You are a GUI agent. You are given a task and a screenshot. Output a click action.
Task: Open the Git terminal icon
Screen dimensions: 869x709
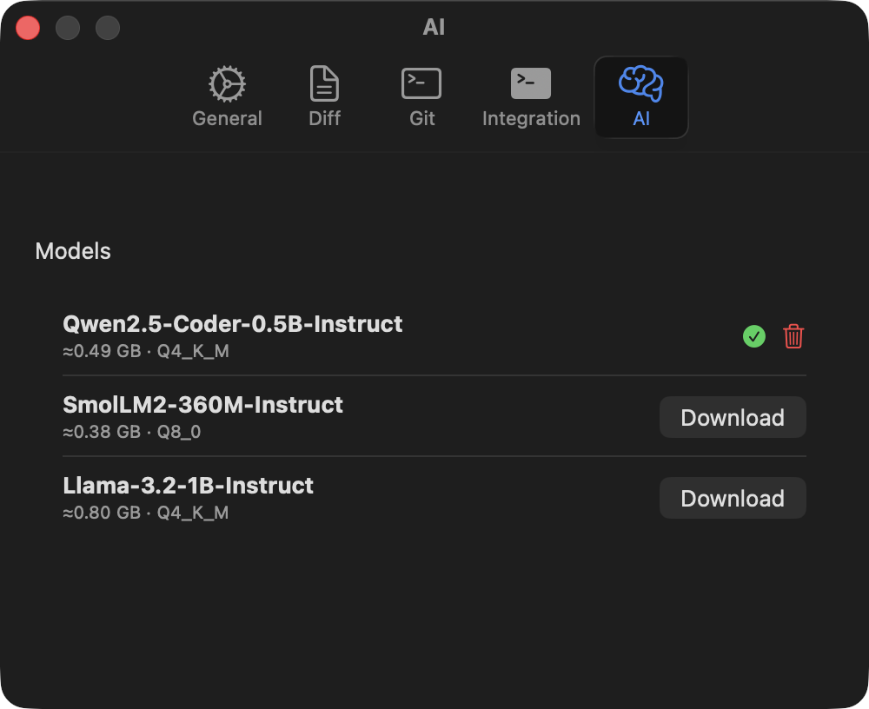(x=421, y=83)
